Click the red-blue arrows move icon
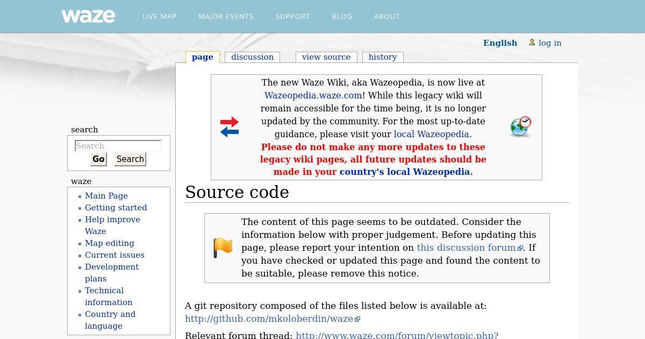The width and height of the screenshot is (645, 339). [230, 127]
